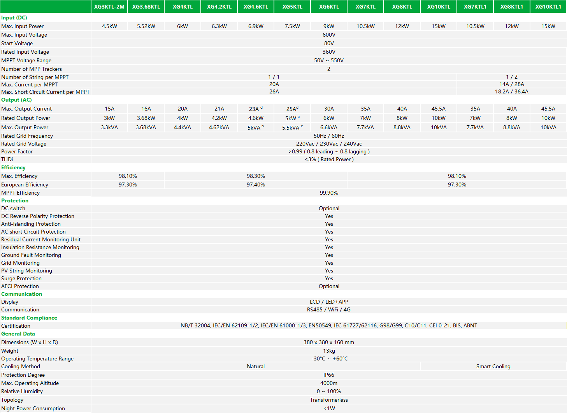Select the XG5KTL column header
The height and width of the screenshot is (413, 567).
pos(292,7)
